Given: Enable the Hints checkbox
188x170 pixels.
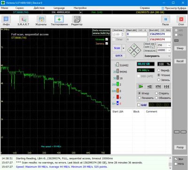Looking at the screenshot, I should click(176, 164).
